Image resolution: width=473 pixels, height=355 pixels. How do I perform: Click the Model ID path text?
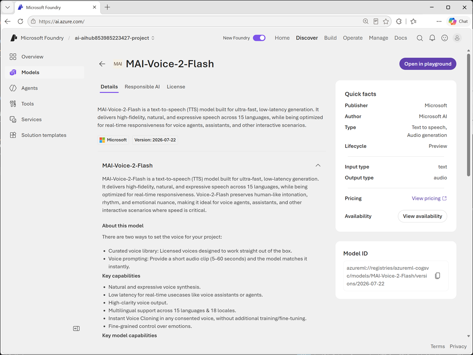(387, 276)
